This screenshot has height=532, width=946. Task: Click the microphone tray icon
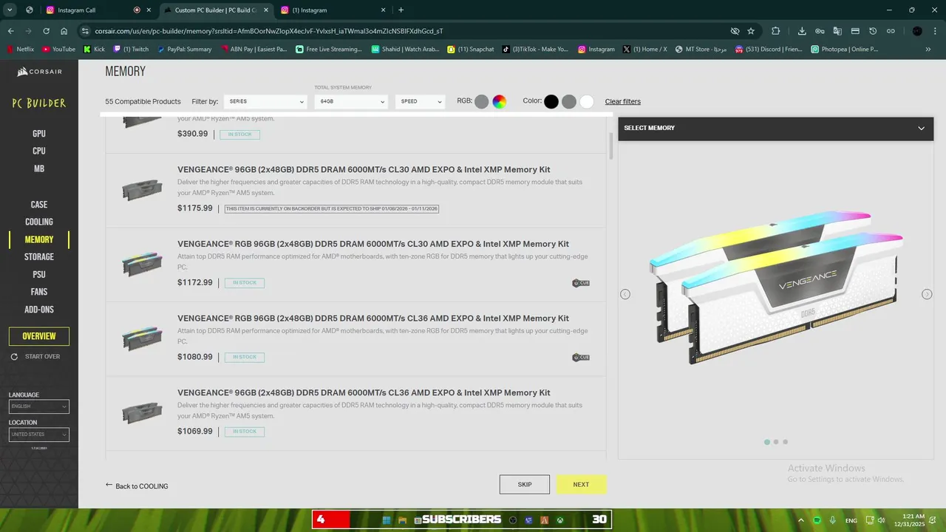pyautogui.click(x=833, y=521)
